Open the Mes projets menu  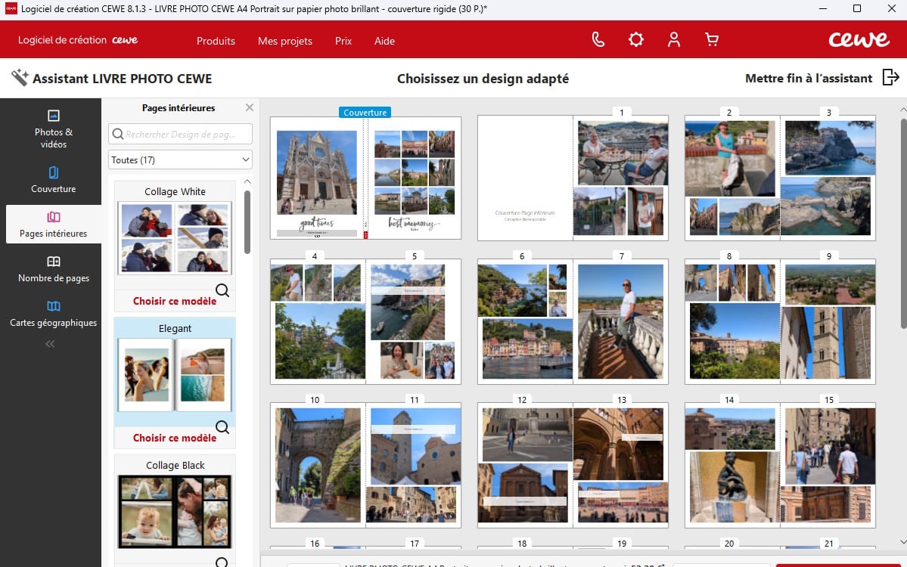point(285,41)
